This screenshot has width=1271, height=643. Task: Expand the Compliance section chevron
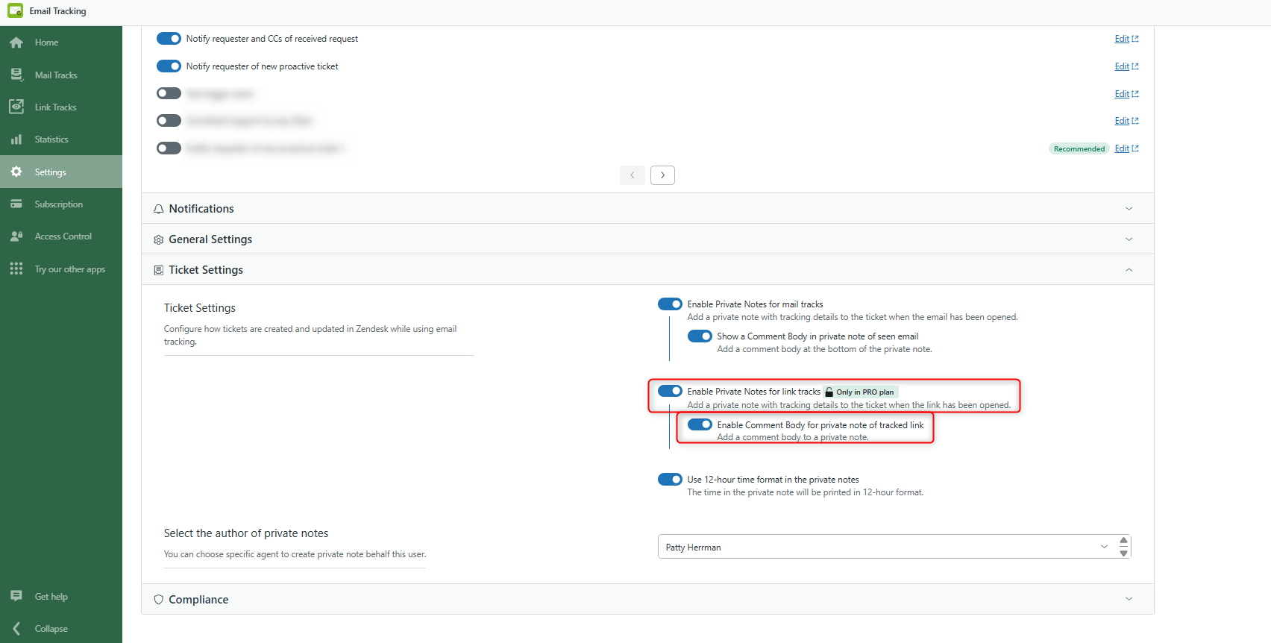pos(1129,599)
